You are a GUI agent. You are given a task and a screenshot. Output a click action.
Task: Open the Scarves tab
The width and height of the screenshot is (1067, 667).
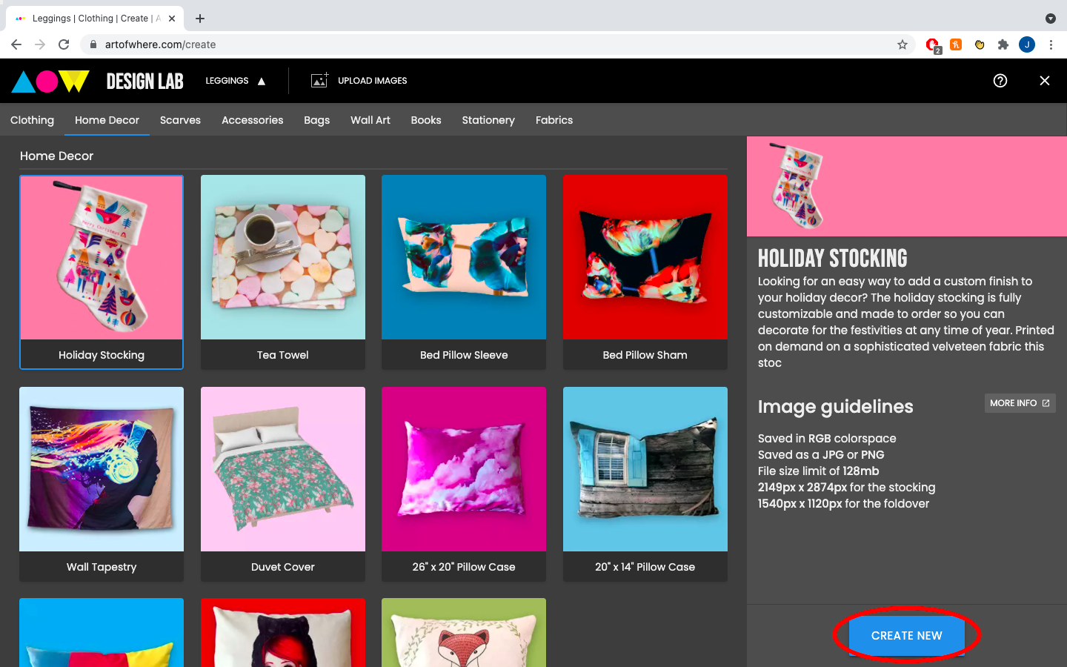[x=180, y=120]
